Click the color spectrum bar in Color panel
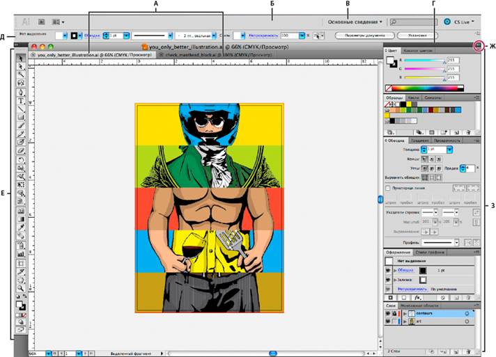This screenshot has width=496, height=357. tap(424, 88)
